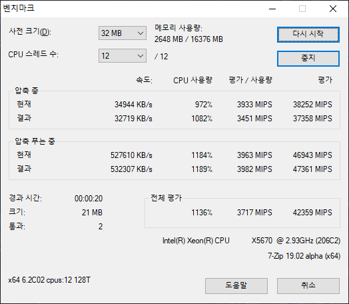Click the decompressing current speed 527610 KB/s
The image size is (349, 304).
click(x=131, y=155)
